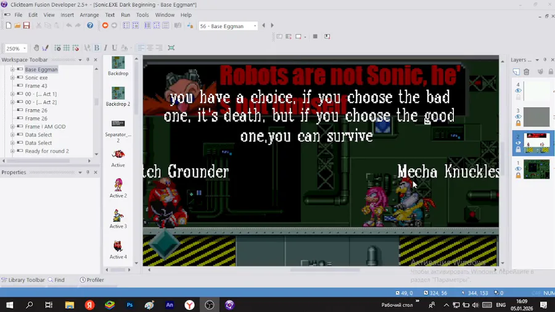Click the green center-frame icon
The image size is (555, 312).
[171, 47]
